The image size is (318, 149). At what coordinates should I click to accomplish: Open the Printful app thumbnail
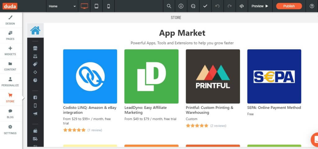tap(213, 76)
